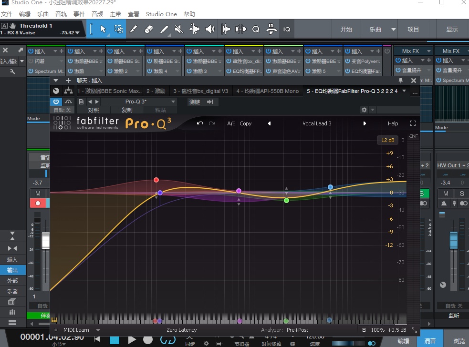Solo the HW Out channel
This screenshot has width=469, height=347.
point(462,194)
